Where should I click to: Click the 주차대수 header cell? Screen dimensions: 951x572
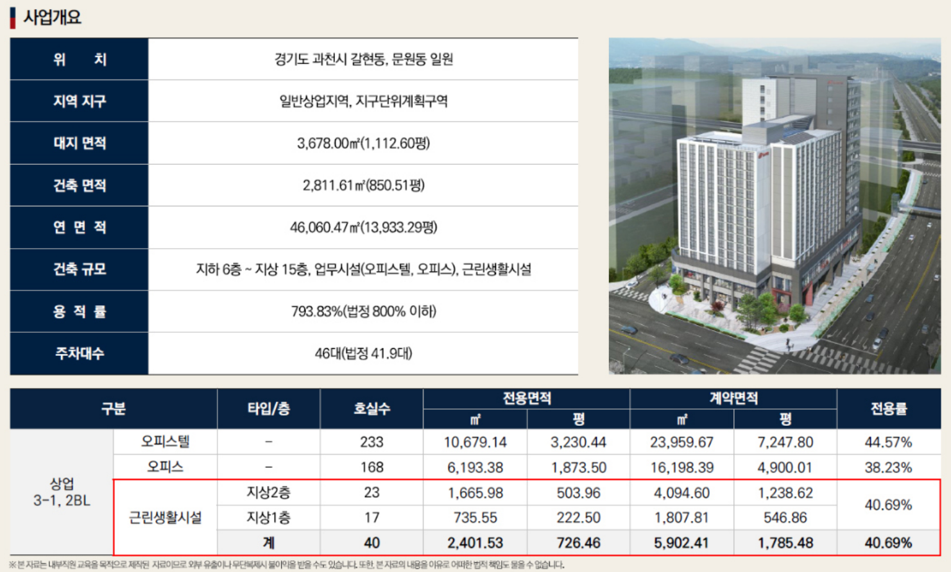tap(78, 353)
